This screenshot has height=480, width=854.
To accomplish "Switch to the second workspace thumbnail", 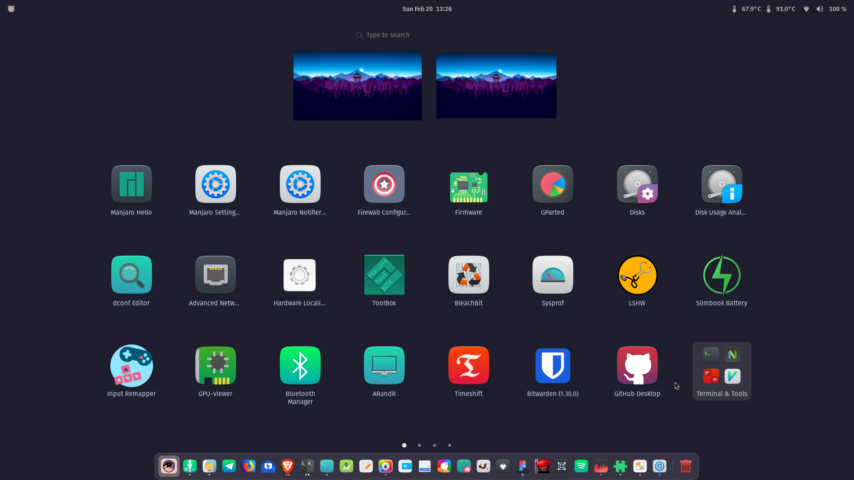I will [x=496, y=86].
